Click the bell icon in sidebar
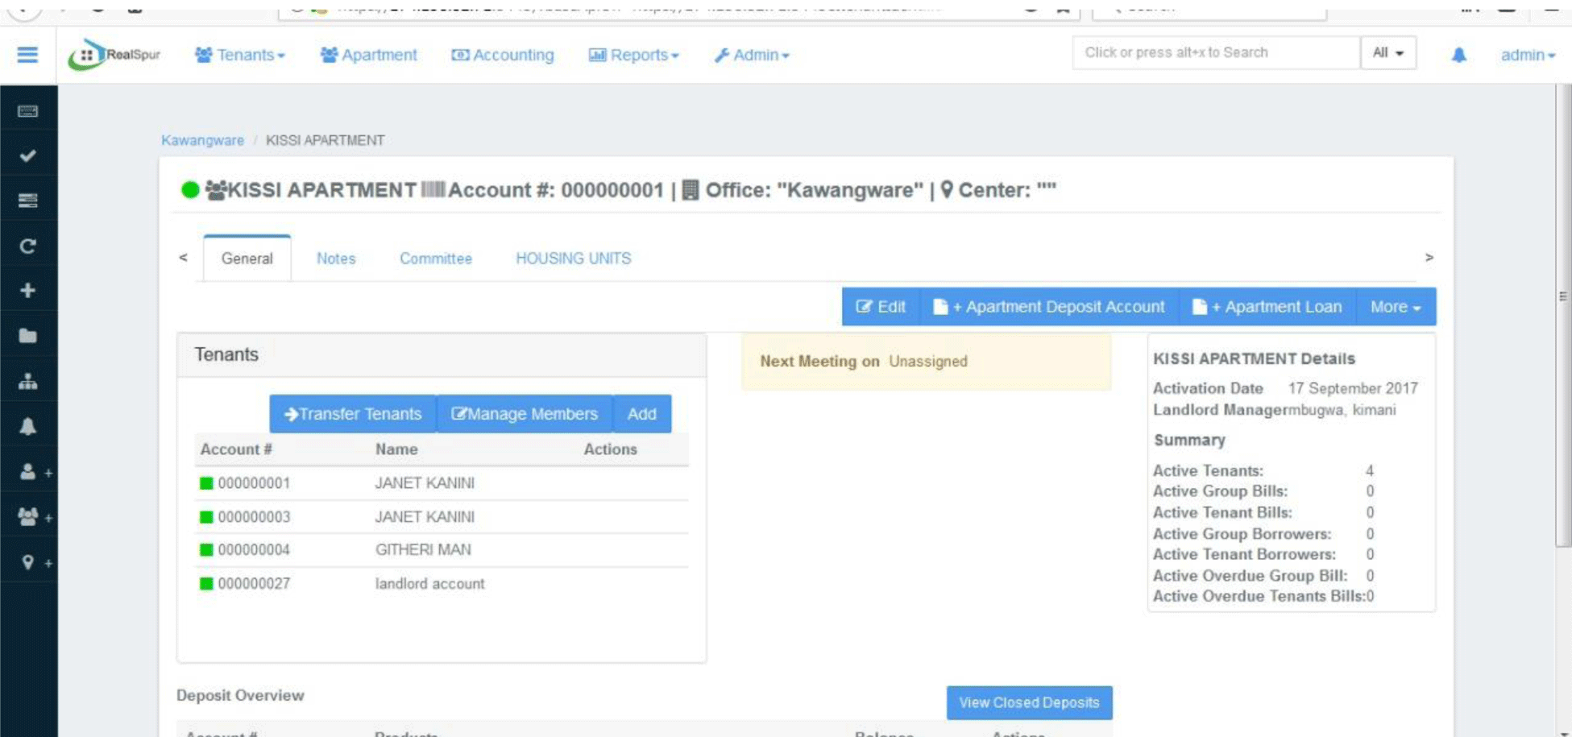1572x737 pixels. 27,426
